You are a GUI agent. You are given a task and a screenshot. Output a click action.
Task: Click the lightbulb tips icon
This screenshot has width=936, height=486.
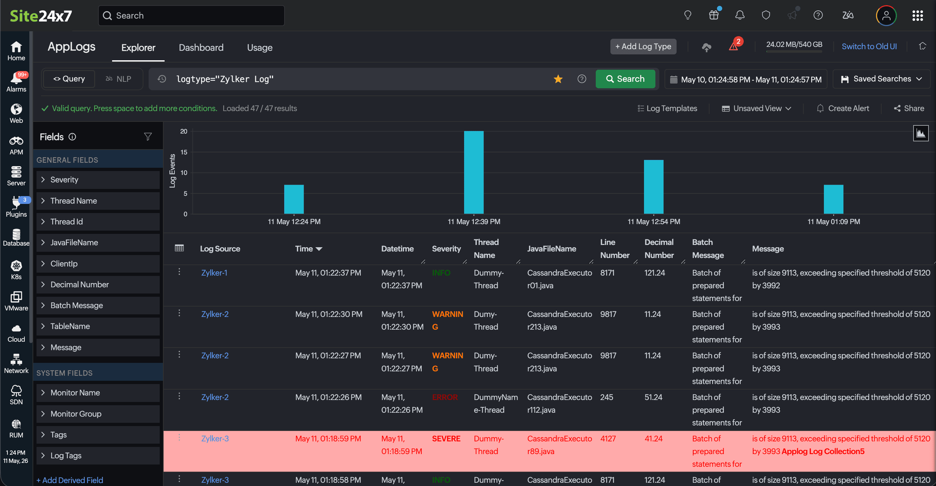tap(687, 15)
